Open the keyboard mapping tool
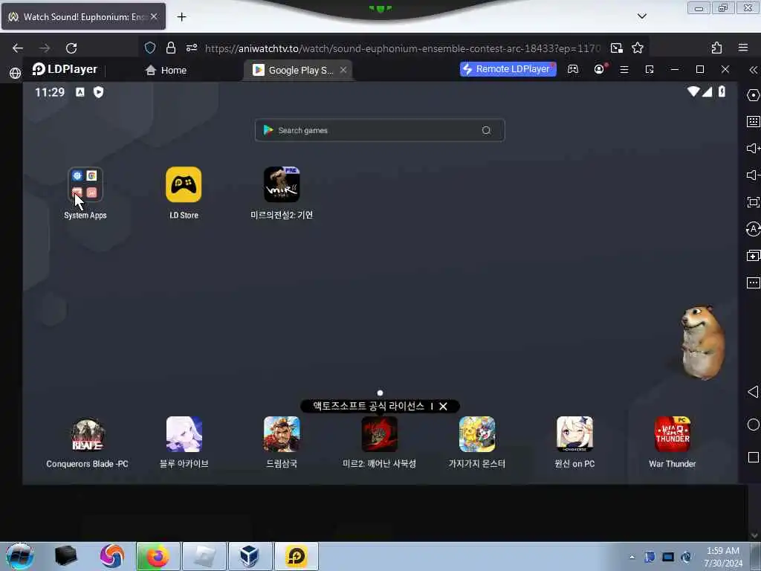 click(754, 122)
